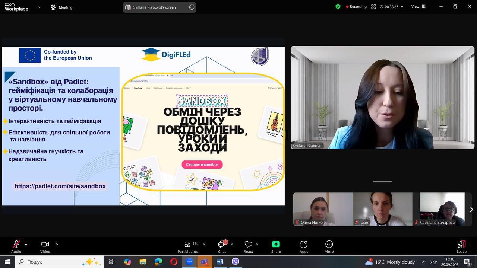Unmute the microphone via Audio
Image resolution: width=477 pixels, height=268 pixels.
[x=16, y=246]
